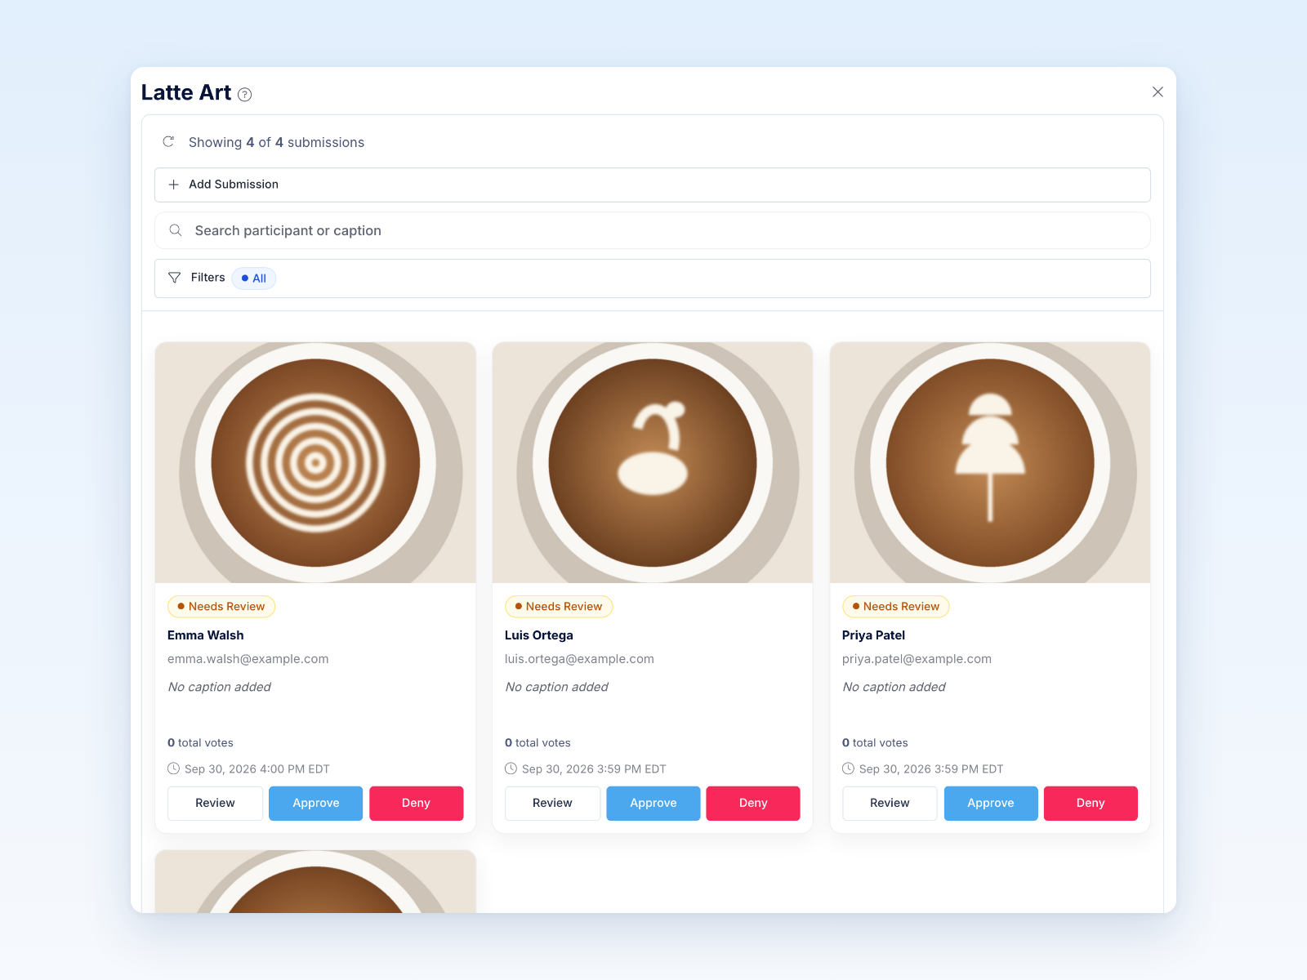
Task: Close the Latte Art dialog
Action: (x=1158, y=92)
